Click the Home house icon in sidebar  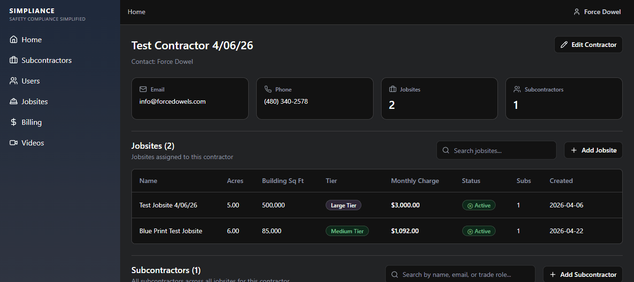(x=14, y=39)
